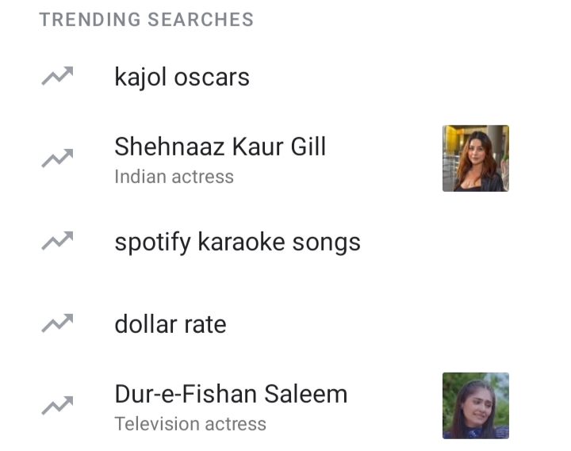Viewport: 571px width, 451px height.
Task: Click the Trending Searches heading
Action: click(x=147, y=20)
